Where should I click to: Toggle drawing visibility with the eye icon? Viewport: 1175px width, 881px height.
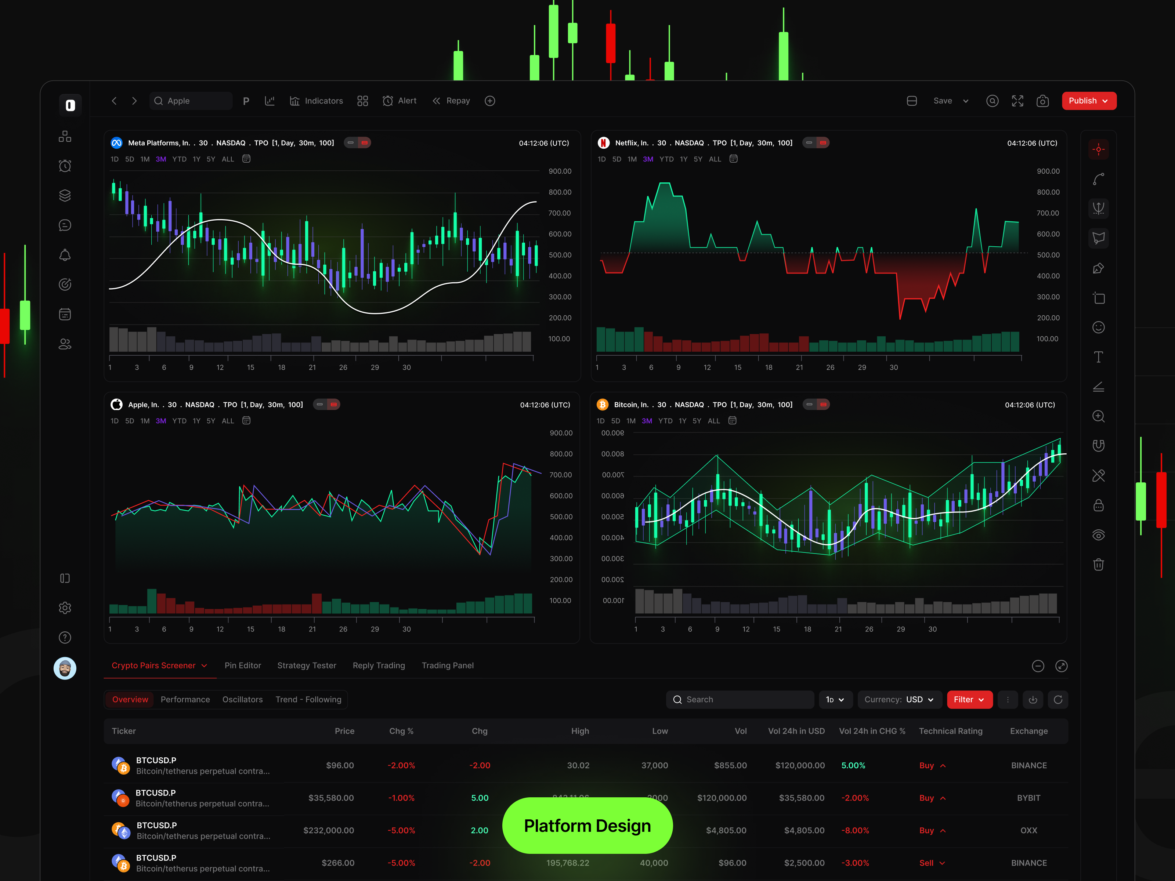pos(1099,535)
